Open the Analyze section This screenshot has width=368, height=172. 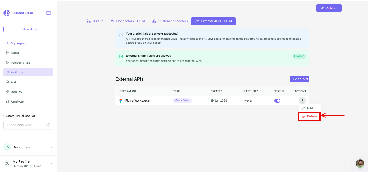tap(28, 102)
